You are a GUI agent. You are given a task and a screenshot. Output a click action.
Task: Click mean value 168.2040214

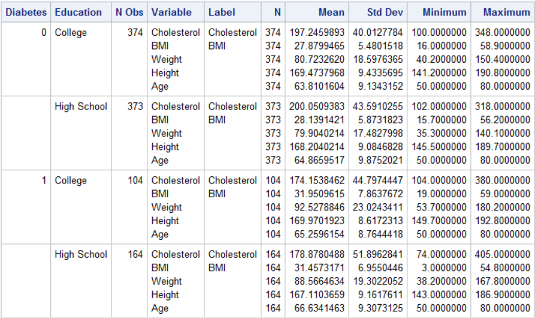(x=317, y=146)
